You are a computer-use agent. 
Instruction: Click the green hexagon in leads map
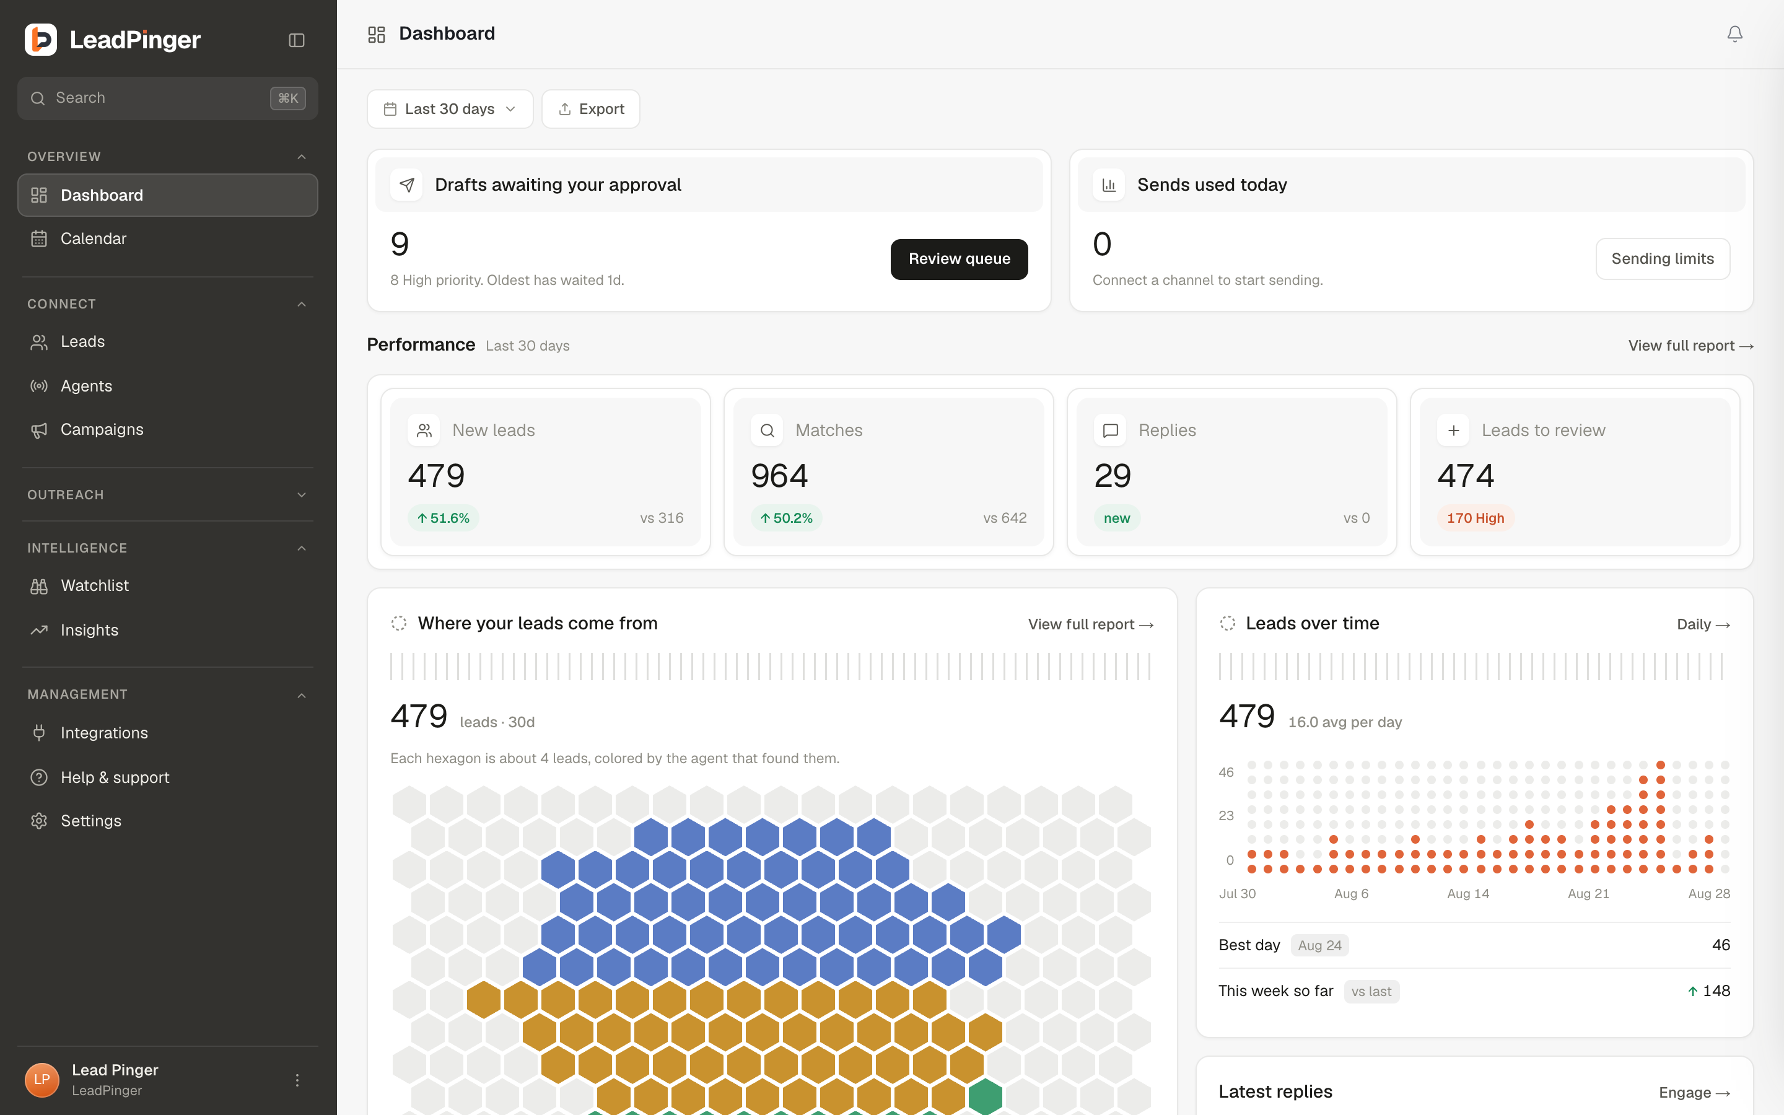pos(985,1096)
